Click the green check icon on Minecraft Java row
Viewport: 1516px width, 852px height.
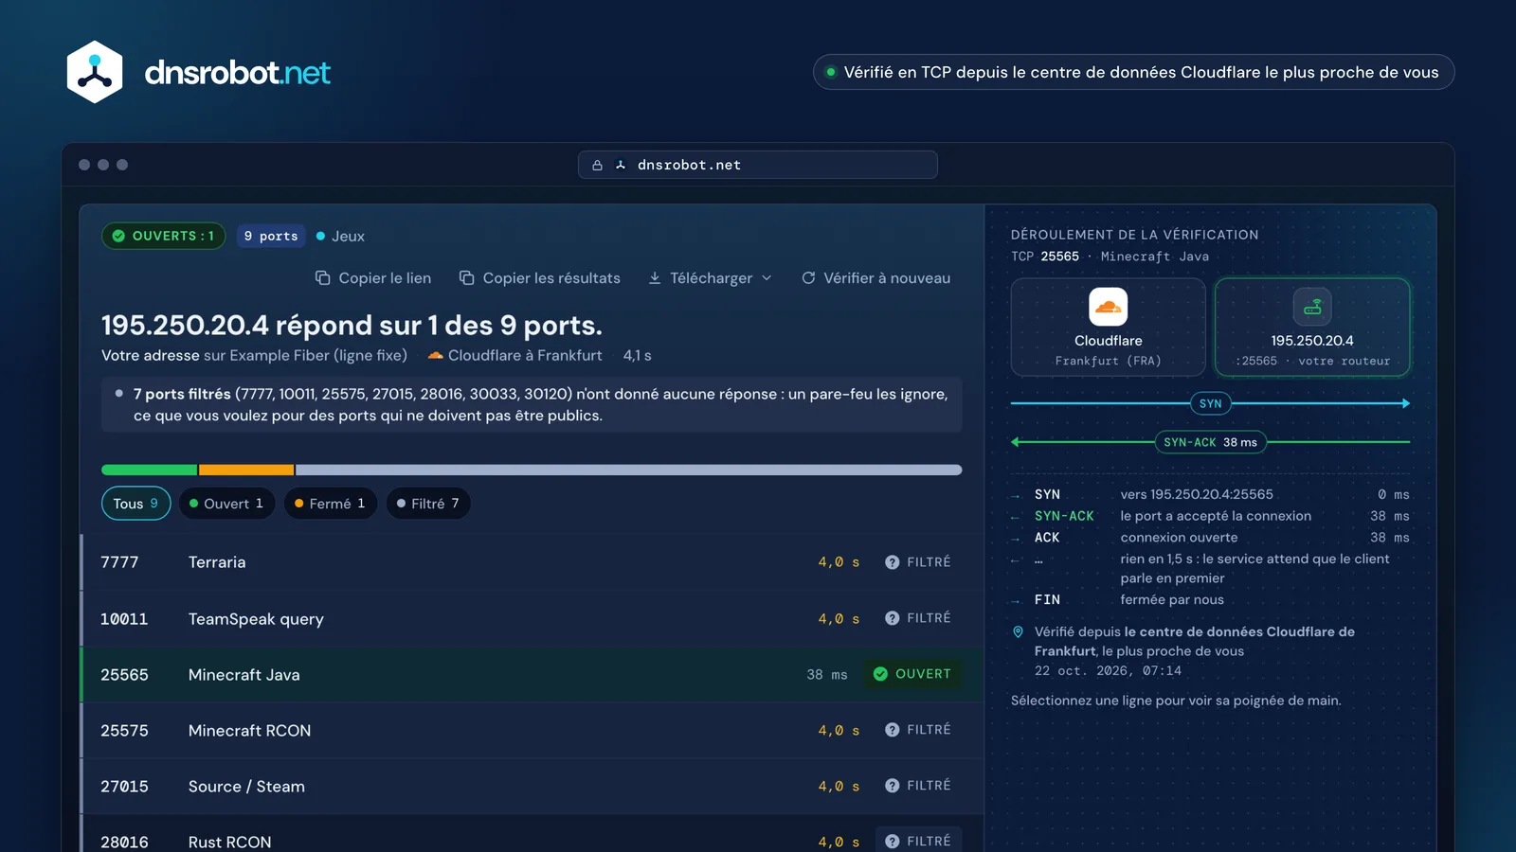[x=880, y=674]
